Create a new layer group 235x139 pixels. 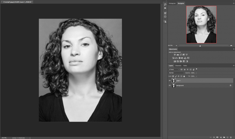224,138
